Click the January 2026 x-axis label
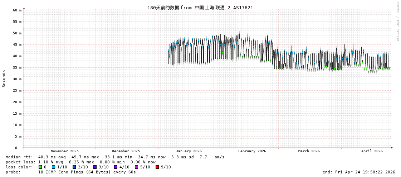 tap(189, 151)
